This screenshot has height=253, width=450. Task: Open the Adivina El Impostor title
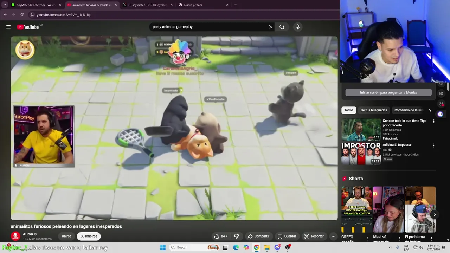397,145
